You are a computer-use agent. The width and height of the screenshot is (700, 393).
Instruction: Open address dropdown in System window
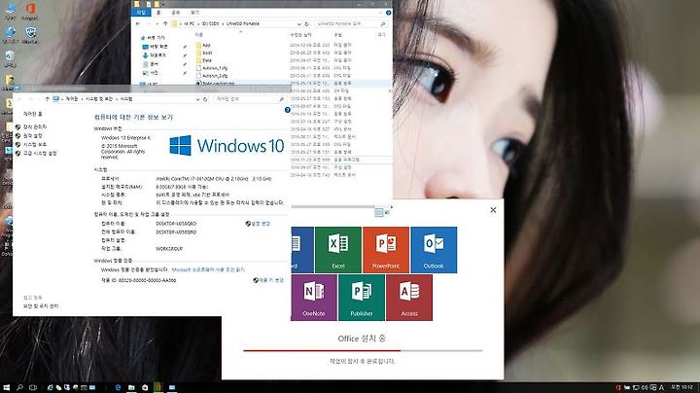pos(197,99)
